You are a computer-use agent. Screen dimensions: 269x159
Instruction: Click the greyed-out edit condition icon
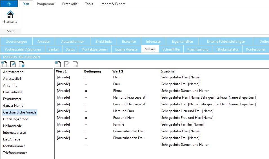pyautogui.click(x=67, y=64)
